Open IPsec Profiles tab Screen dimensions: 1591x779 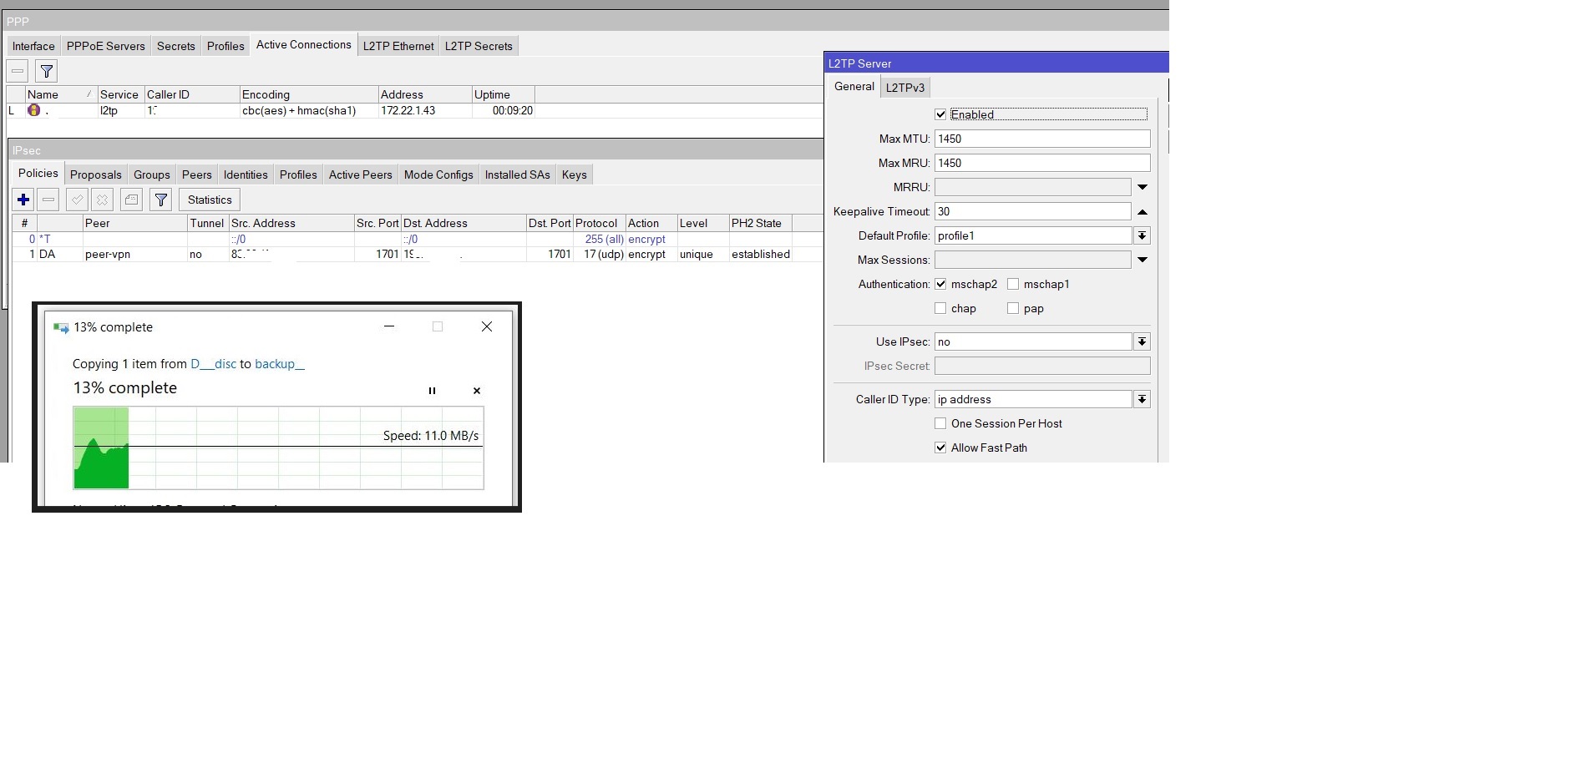[298, 175]
